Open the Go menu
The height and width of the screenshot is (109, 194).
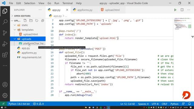tap(49, 3)
